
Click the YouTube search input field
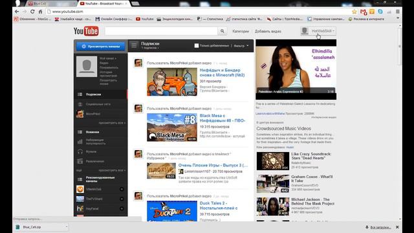[x=161, y=31]
